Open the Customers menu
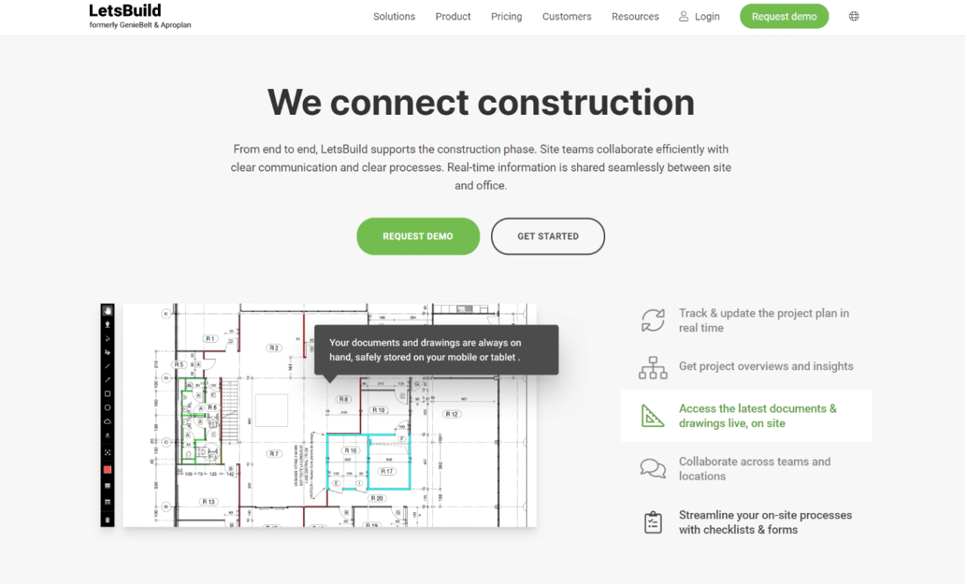The width and height of the screenshot is (967, 584). 567,16
